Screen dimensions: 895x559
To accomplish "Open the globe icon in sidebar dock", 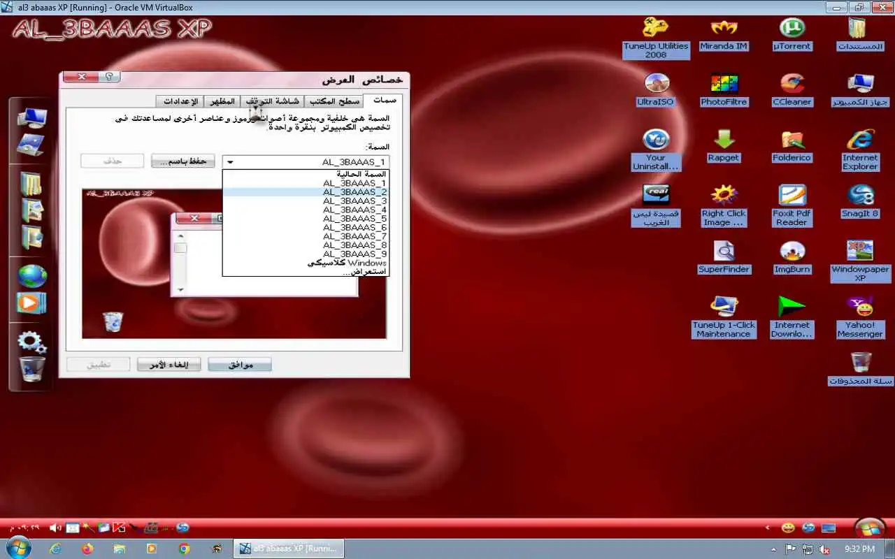I will (31, 275).
